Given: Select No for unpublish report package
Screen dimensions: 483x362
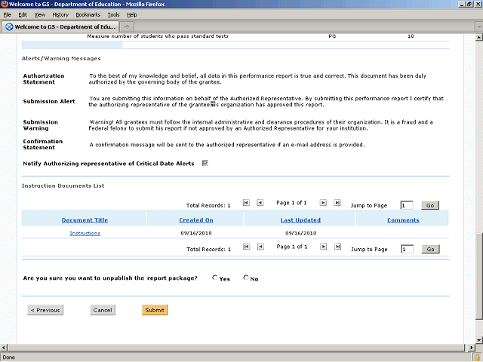Looking at the screenshot, I should coord(246,278).
